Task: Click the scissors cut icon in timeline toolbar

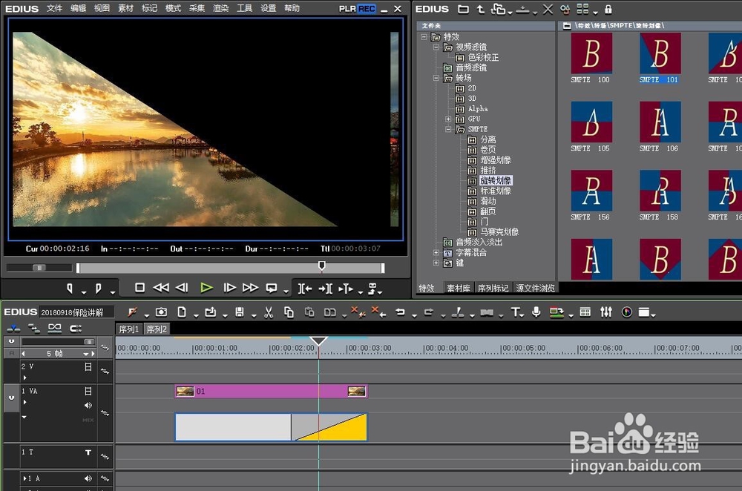Action: 269,312
